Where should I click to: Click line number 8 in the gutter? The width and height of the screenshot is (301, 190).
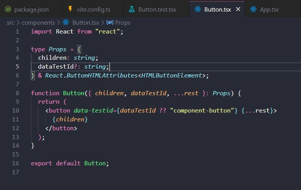pos(17,93)
